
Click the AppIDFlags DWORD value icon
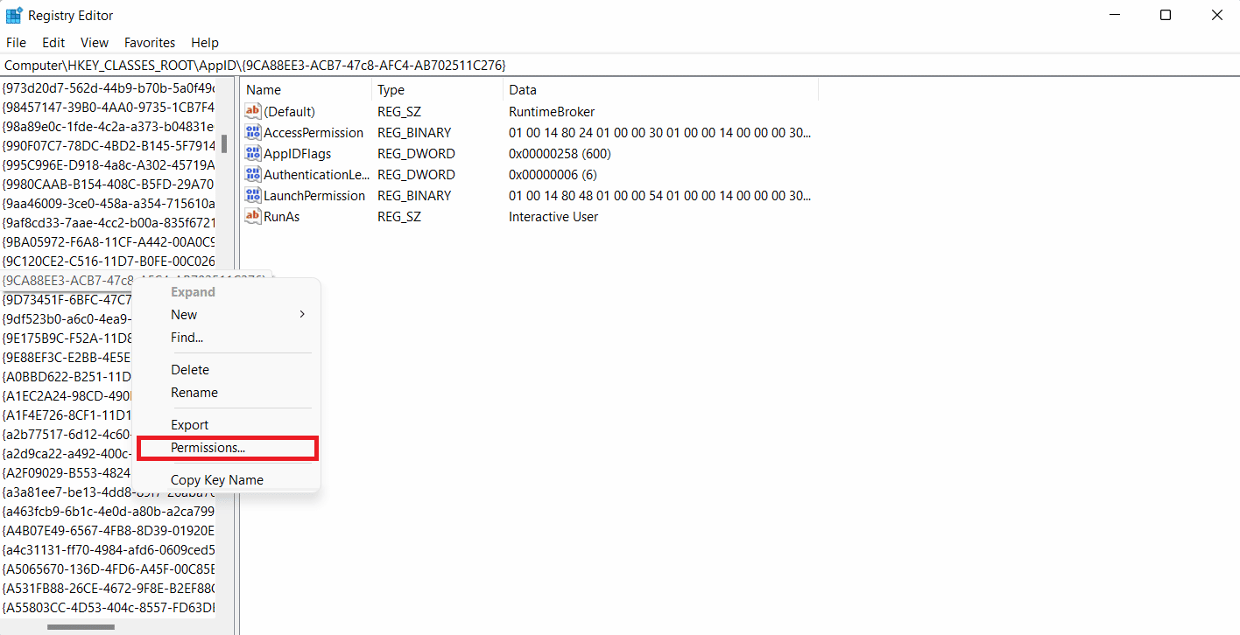tap(253, 153)
